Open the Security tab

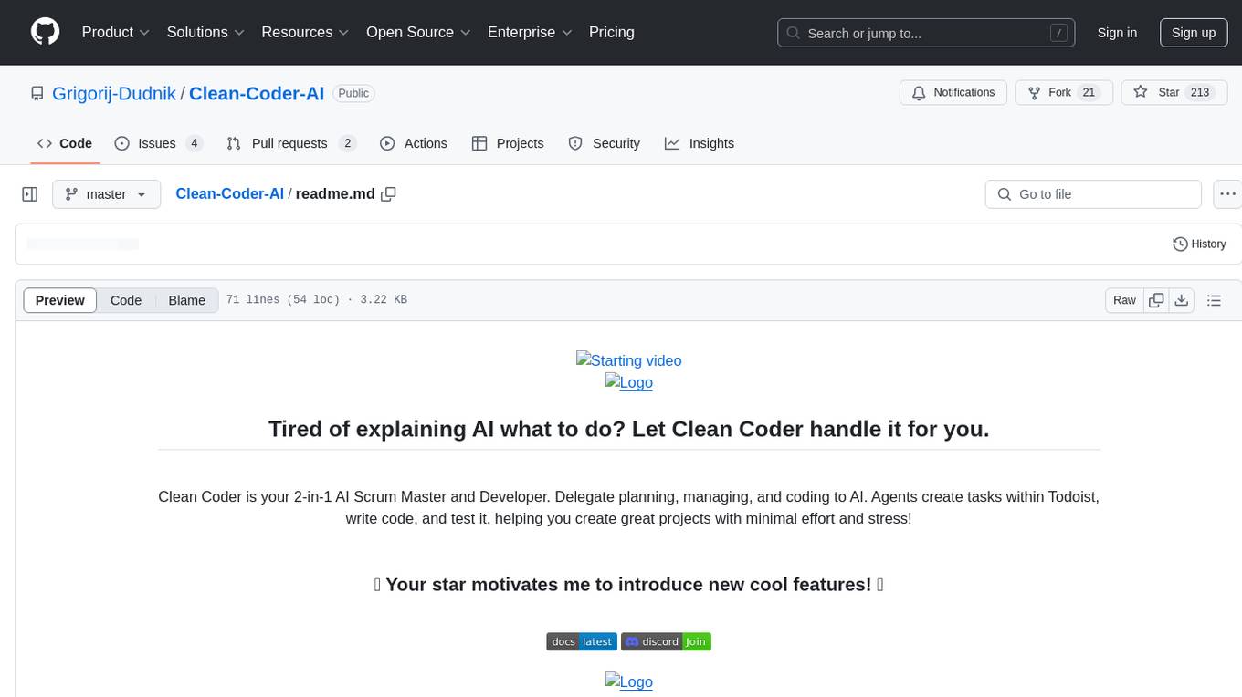point(604,143)
